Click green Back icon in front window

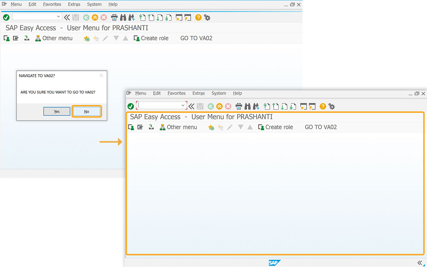point(211,106)
